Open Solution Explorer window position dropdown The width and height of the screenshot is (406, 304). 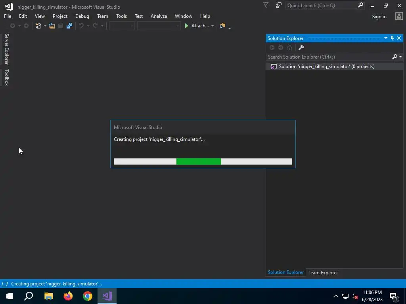click(385, 38)
